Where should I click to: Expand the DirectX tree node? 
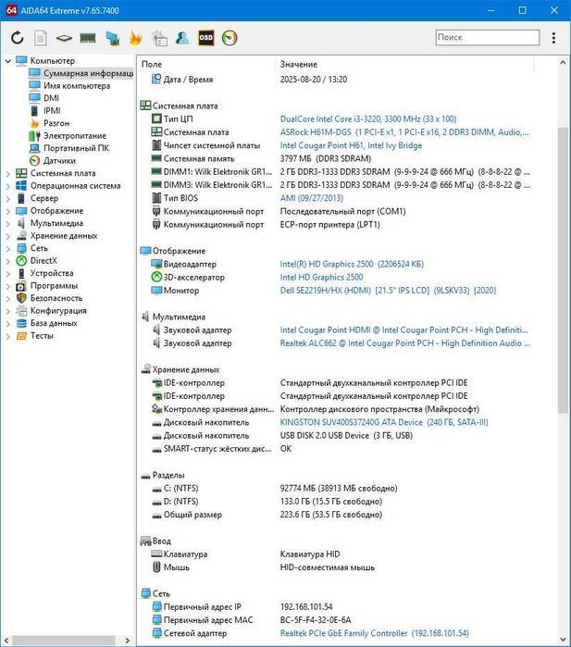coord(7,261)
